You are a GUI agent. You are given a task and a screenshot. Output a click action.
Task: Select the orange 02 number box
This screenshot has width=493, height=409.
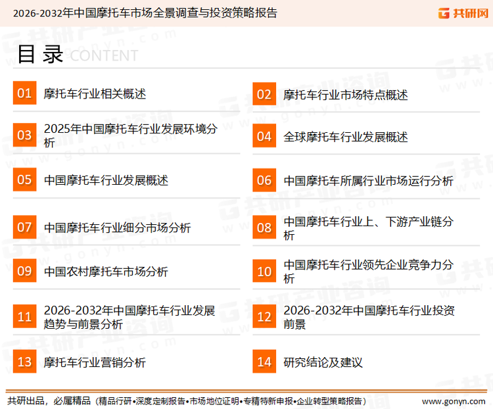pyautogui.click(x=264, y=94)
